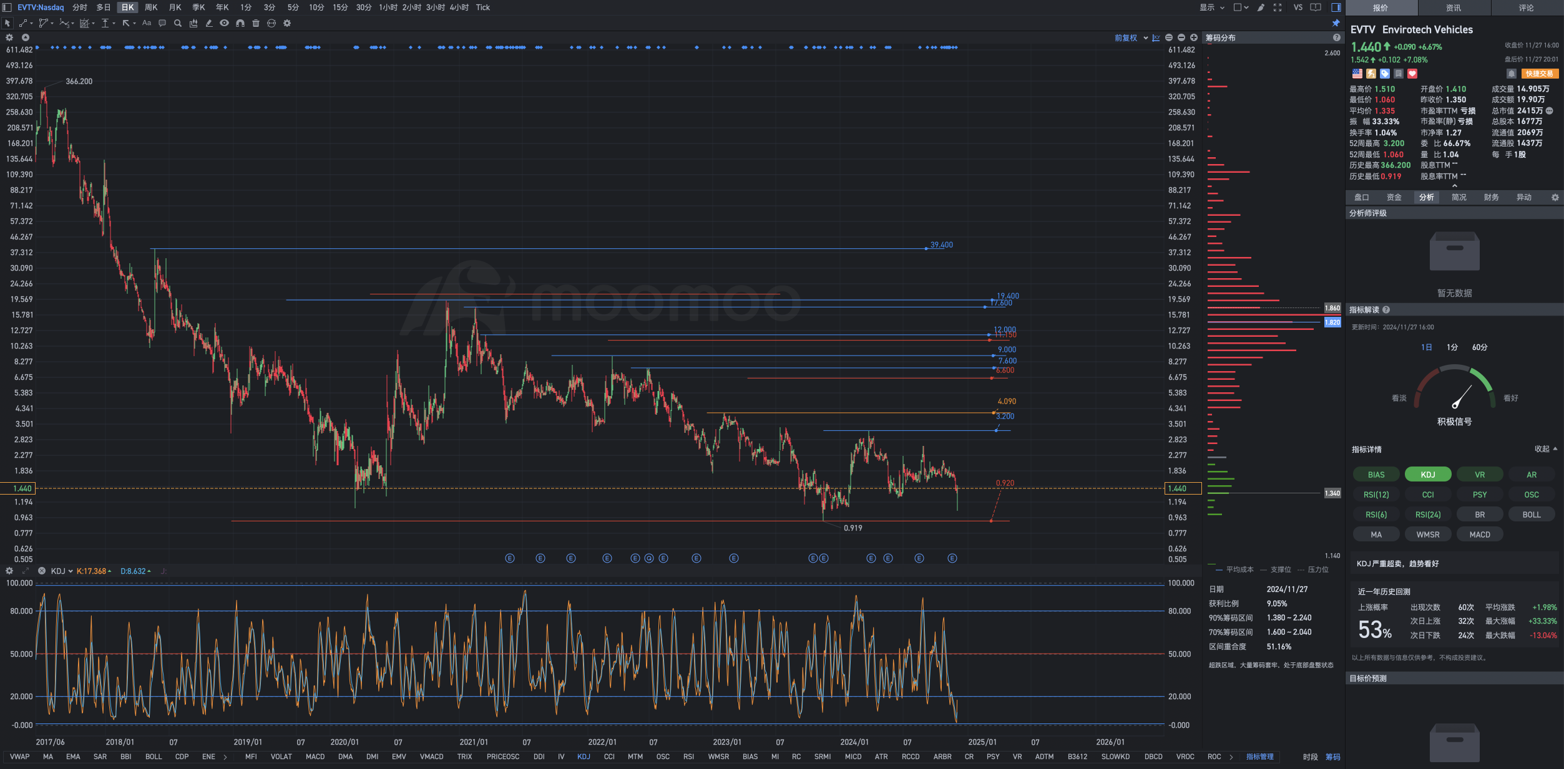Enter fullscreen chart mode
The width and height of the screenshot is (1564, 769).
pos(1278,7)
